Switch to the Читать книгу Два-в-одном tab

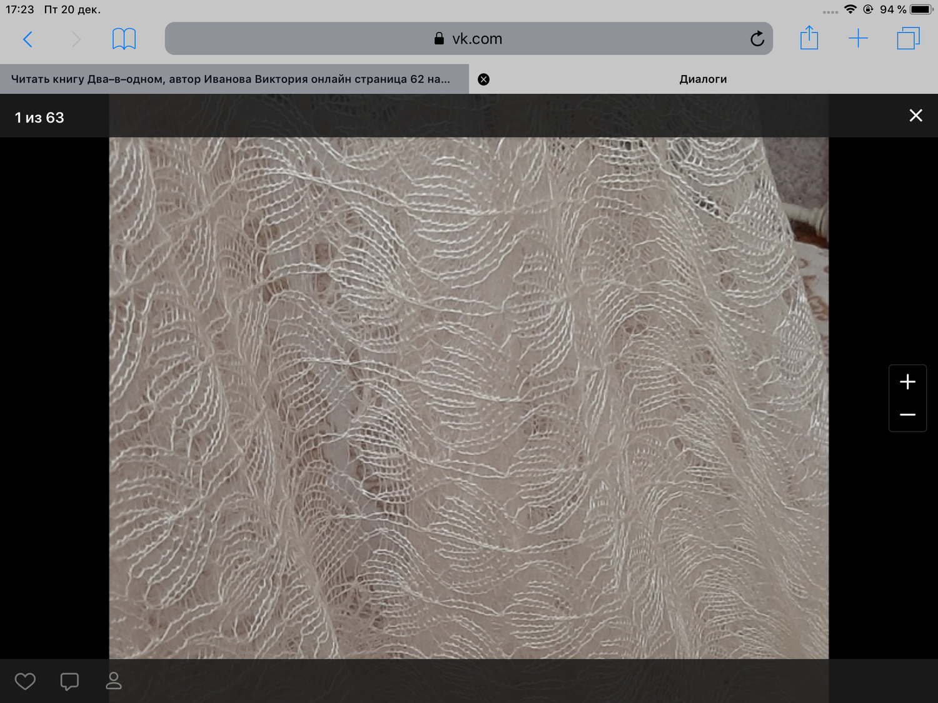(x=234, y=79)
